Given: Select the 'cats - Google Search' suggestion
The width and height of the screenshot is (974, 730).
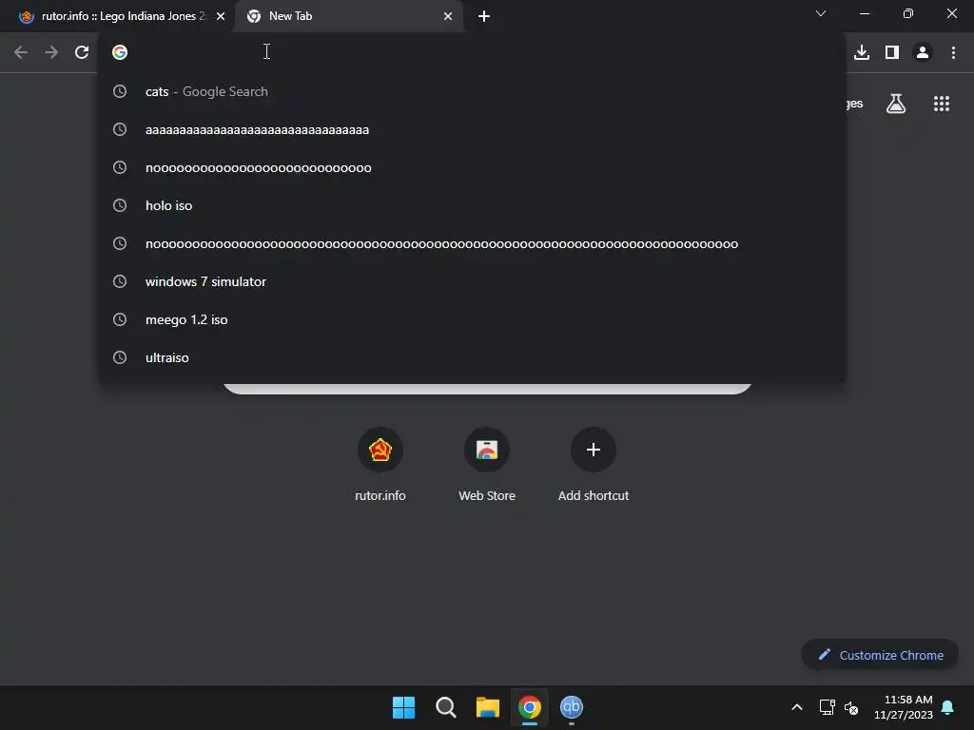Looking at the screenshot, I should 472,91.
